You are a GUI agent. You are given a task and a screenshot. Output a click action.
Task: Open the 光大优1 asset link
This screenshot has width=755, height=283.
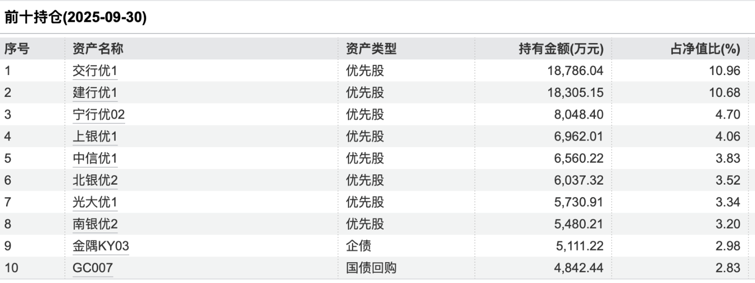[x=95, y=202]
